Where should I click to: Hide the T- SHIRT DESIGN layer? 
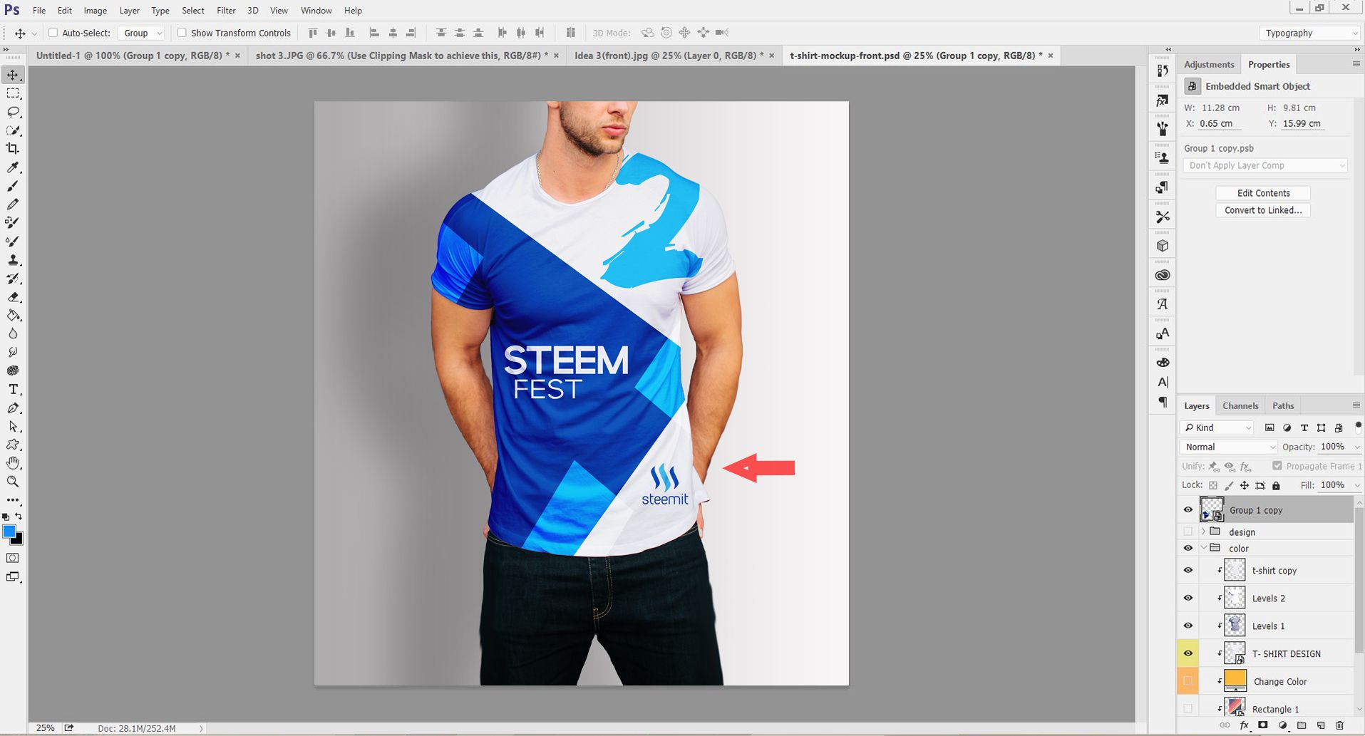tap(1188, 653)
